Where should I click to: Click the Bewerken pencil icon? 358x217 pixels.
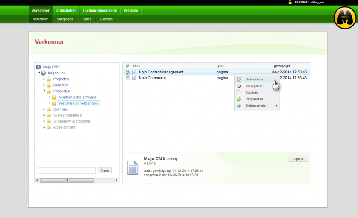coord(239,79)
